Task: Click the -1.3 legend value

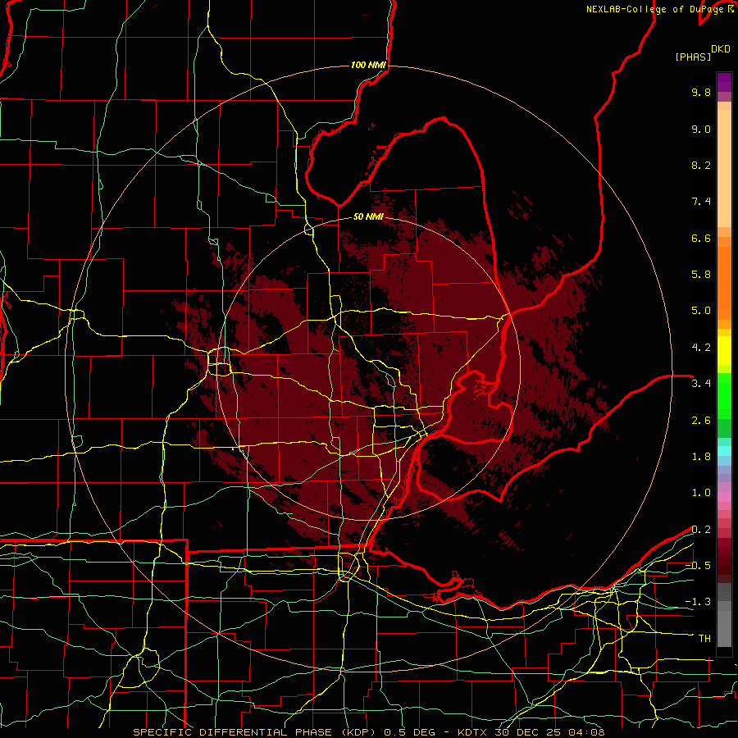Action: (x=698, y=602)
